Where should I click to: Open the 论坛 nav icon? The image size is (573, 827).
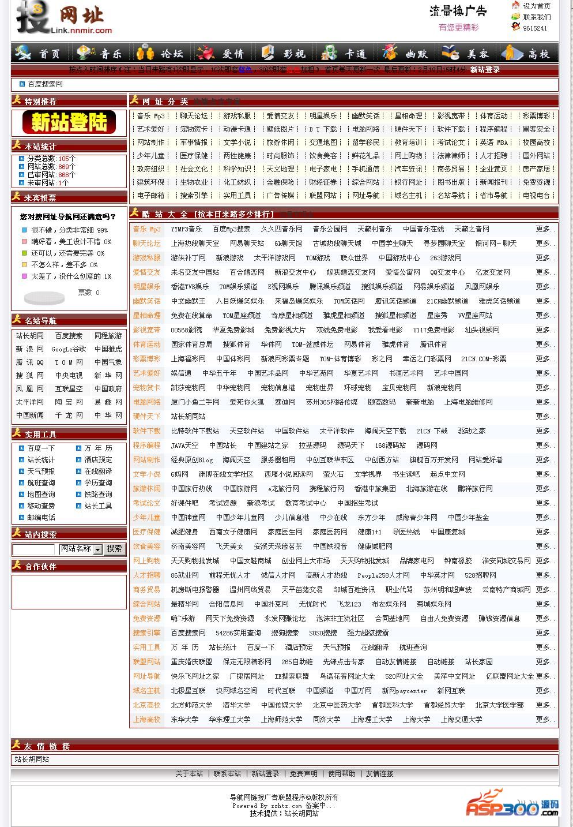(145, 53)
